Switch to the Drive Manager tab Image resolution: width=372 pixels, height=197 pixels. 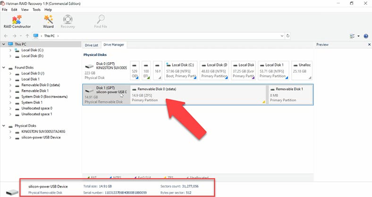[114, 45]
